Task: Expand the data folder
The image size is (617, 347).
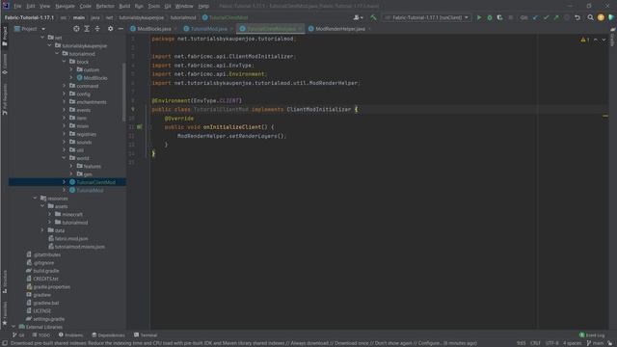Action: (x=42, y=230)
